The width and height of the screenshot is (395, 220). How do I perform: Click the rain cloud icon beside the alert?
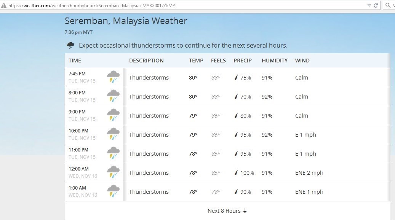[x=70, y=46]
